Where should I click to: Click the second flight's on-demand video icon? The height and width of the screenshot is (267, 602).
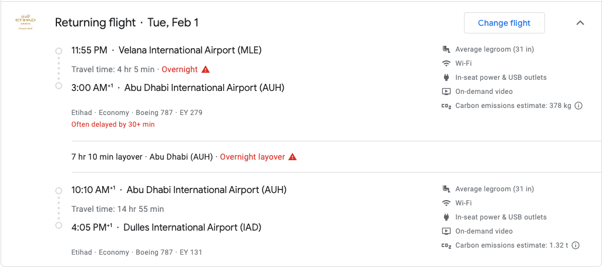(x=446, y=231)
